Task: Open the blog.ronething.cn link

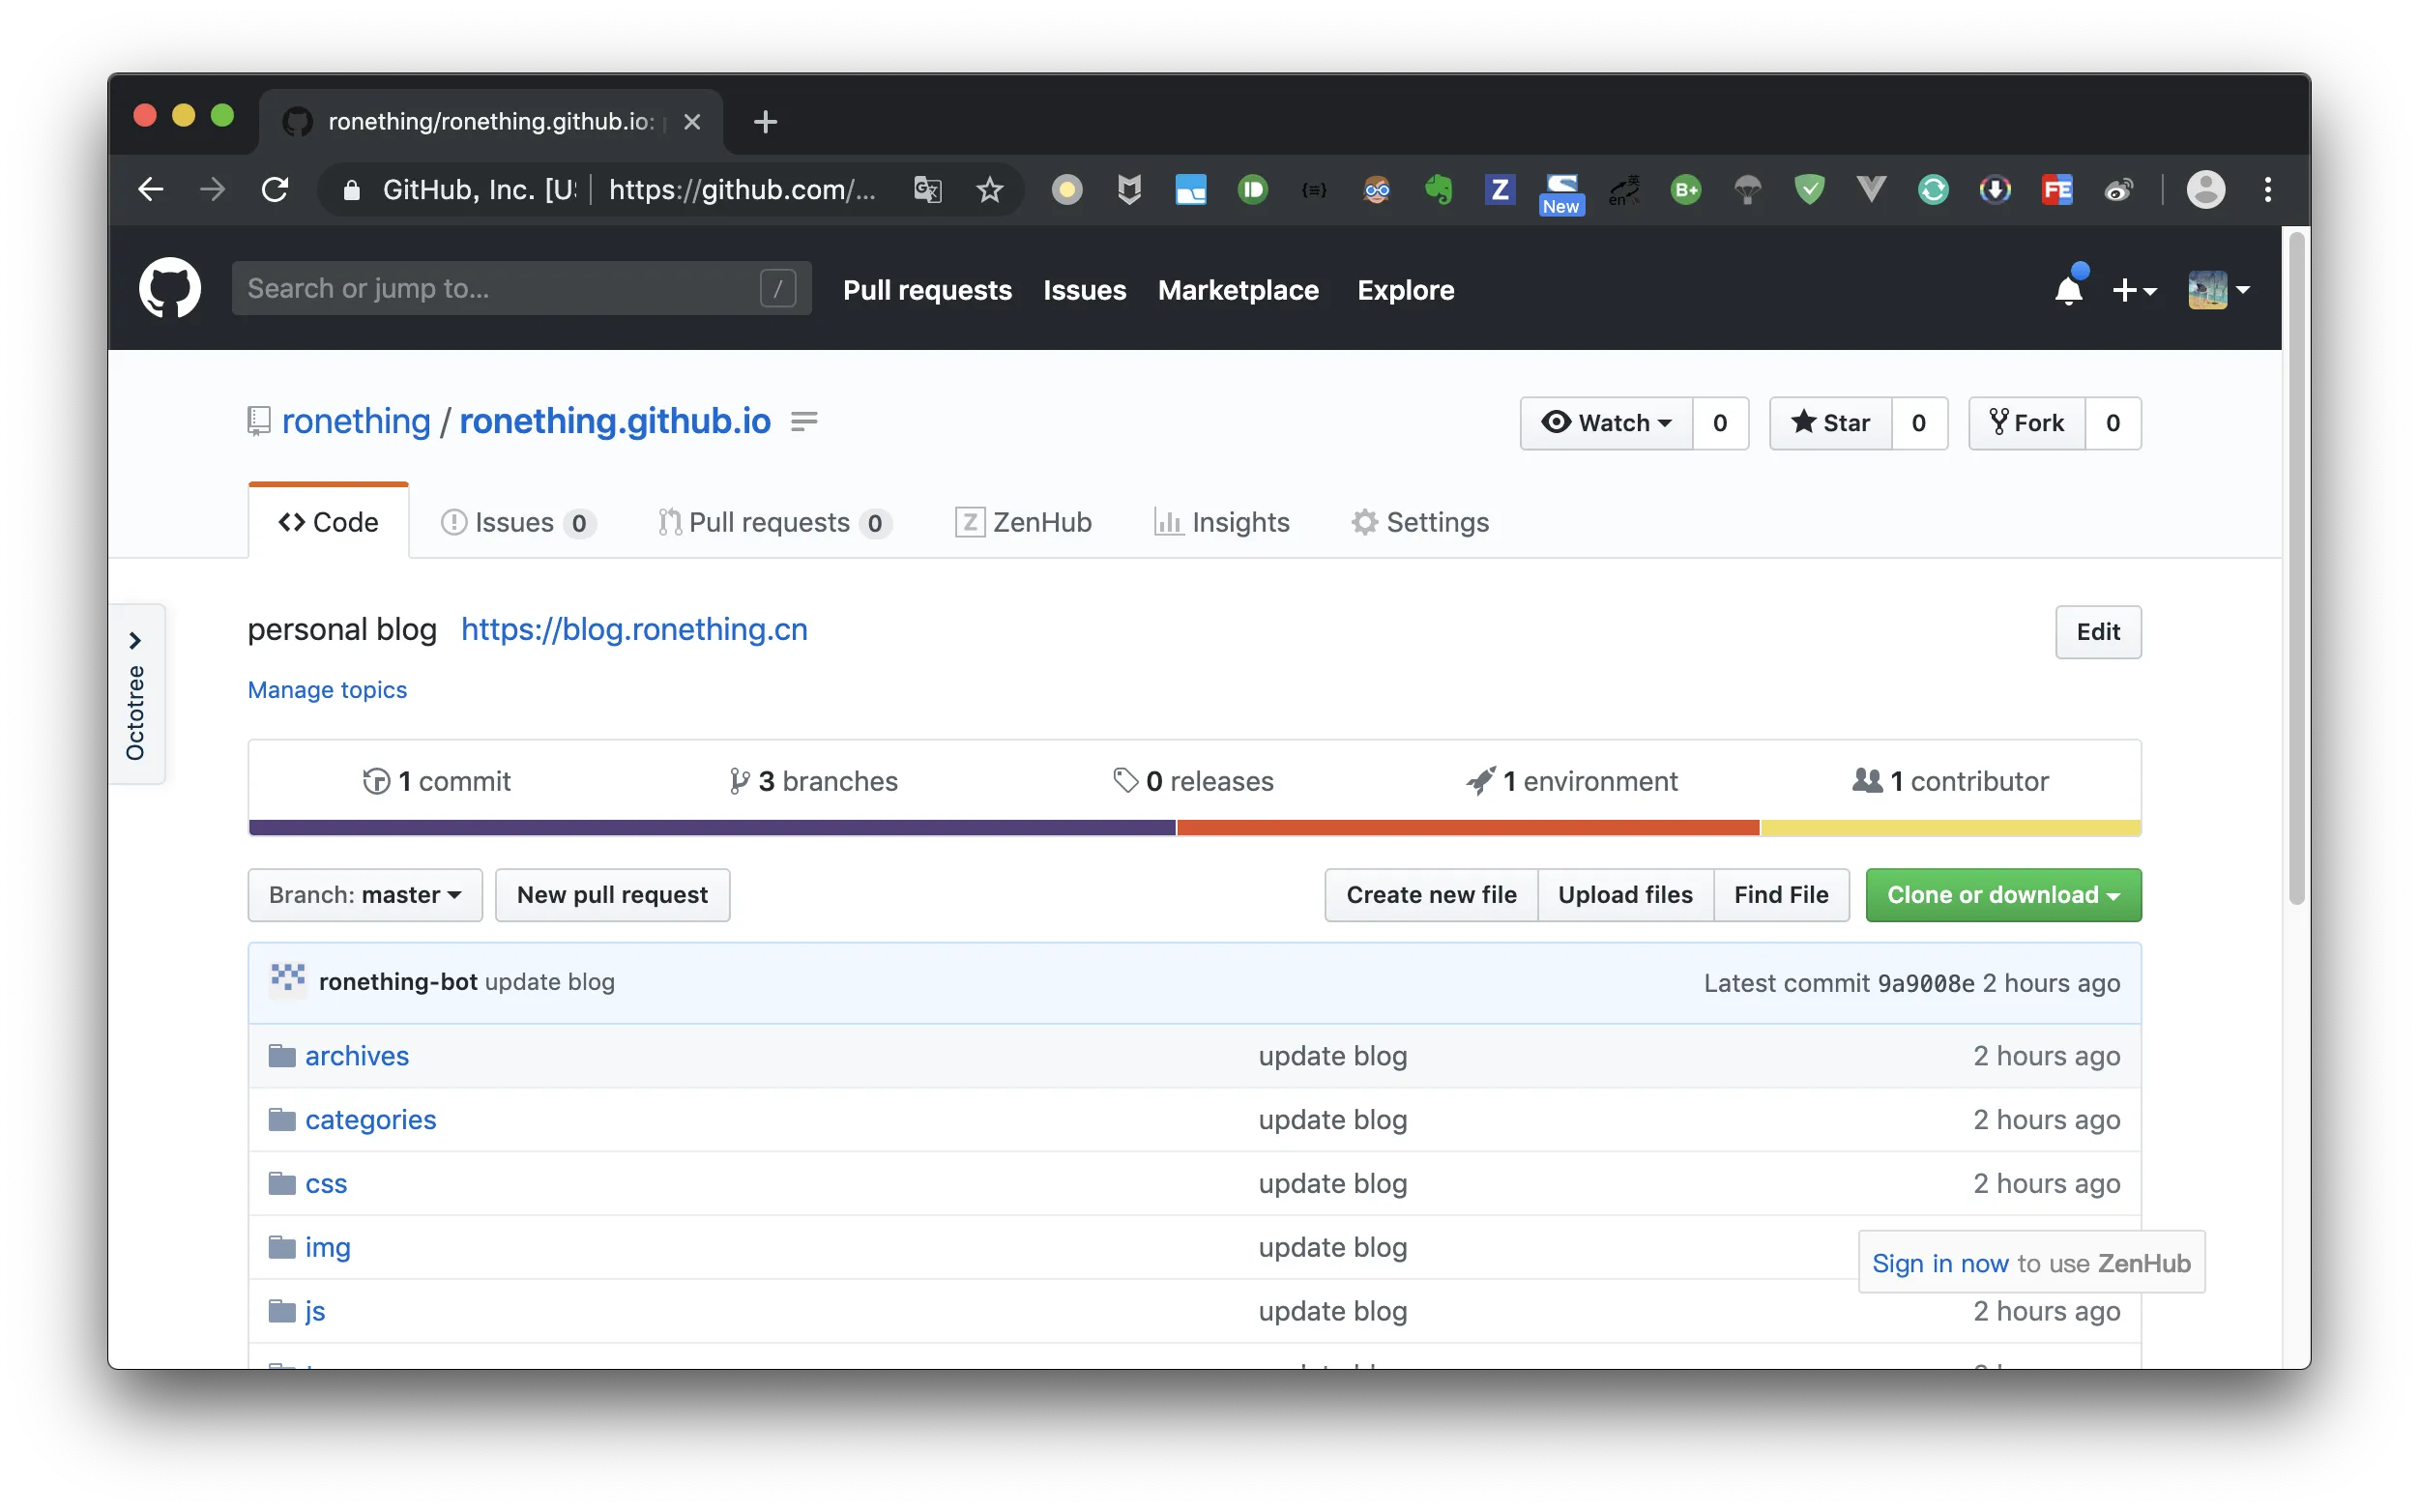Action: coord(634,629)
